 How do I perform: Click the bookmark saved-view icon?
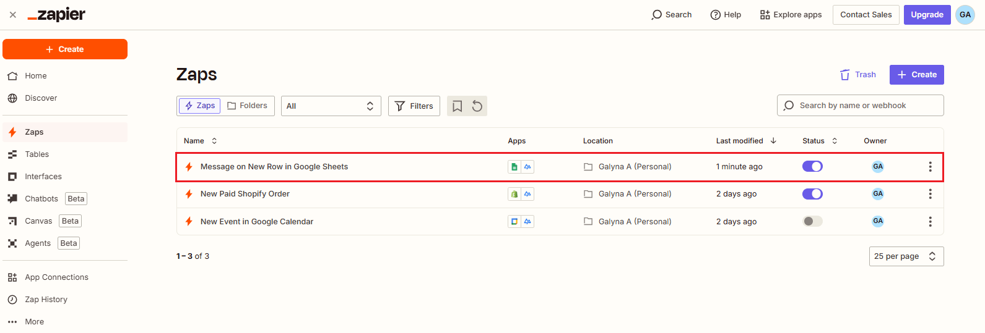pyautogui.click(x=457, y=106)
